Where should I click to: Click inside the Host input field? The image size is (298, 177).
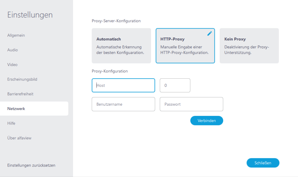click(123, 85)
